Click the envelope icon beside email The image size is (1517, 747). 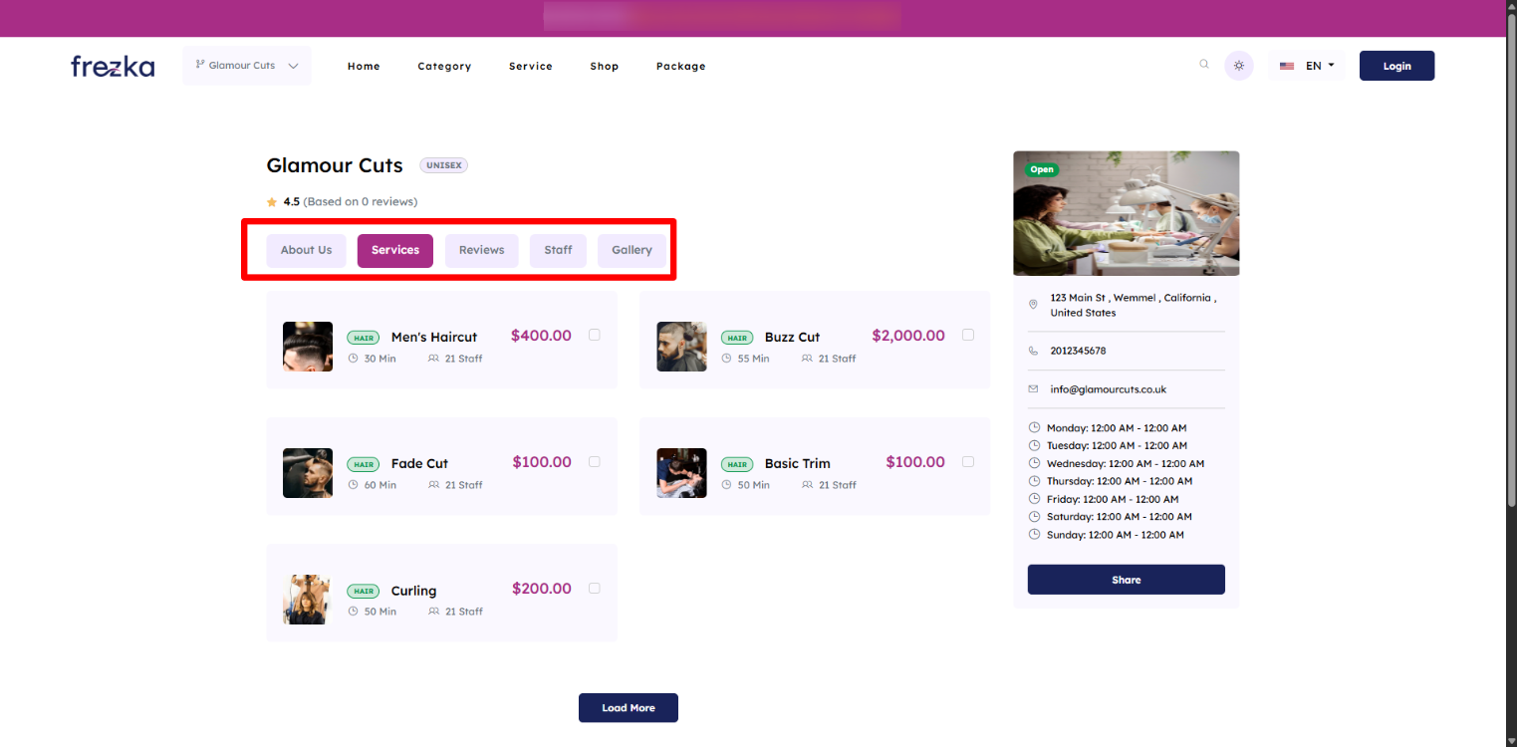(1033, 389)
